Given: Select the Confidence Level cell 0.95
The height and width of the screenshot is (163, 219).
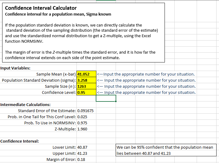Looking at the screenshot, I should coord(86,93).
